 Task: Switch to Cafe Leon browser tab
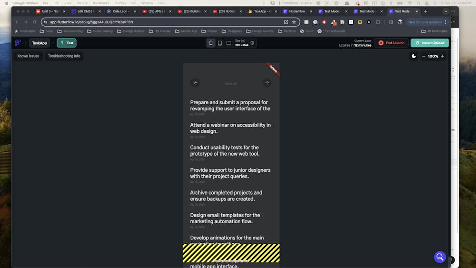coord(121,11)
